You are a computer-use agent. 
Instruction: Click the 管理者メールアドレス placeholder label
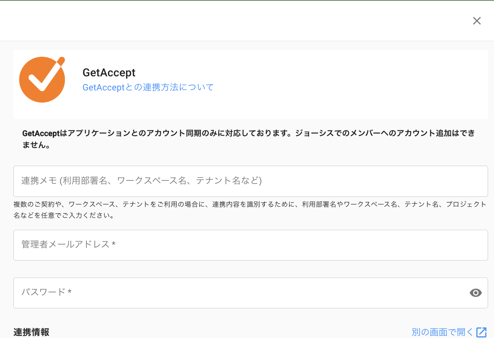click(x=68, y=244)
